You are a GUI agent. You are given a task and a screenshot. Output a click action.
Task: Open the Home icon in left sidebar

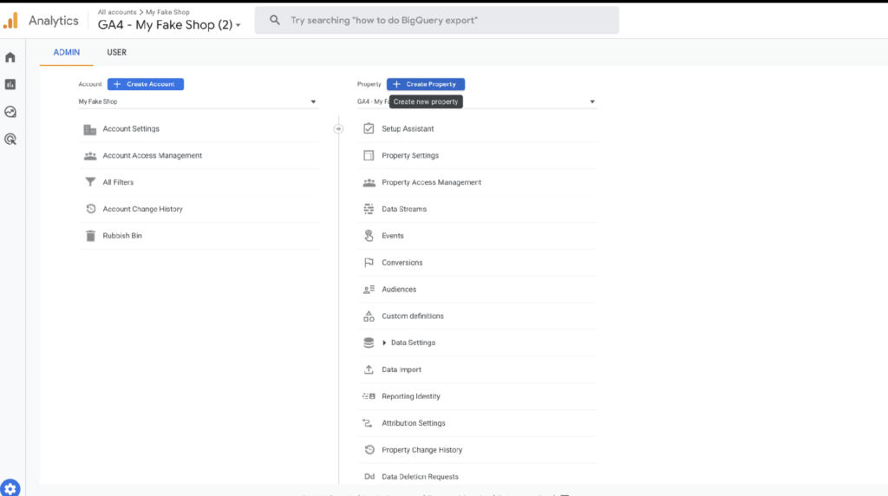point(10,57)
